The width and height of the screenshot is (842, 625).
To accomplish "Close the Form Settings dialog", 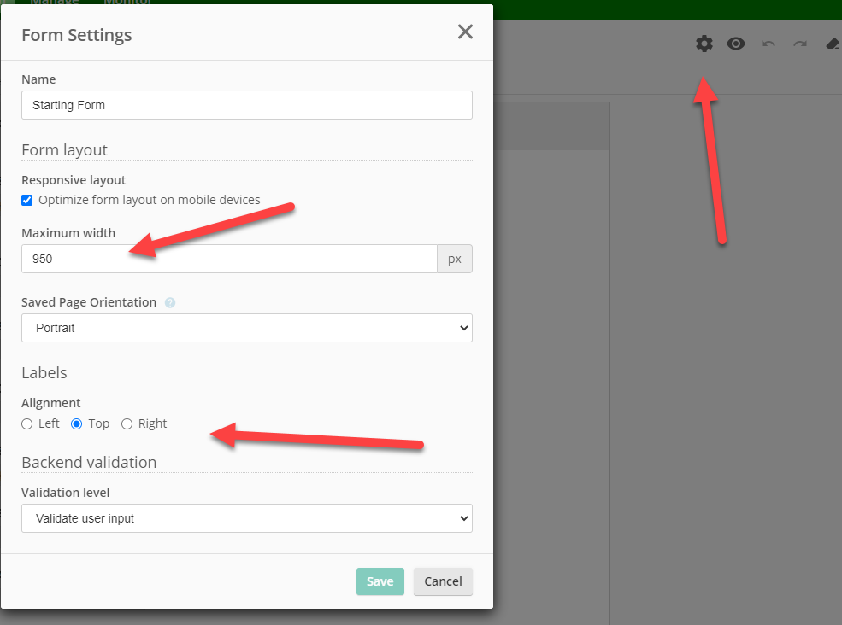I will pos(465,32).
